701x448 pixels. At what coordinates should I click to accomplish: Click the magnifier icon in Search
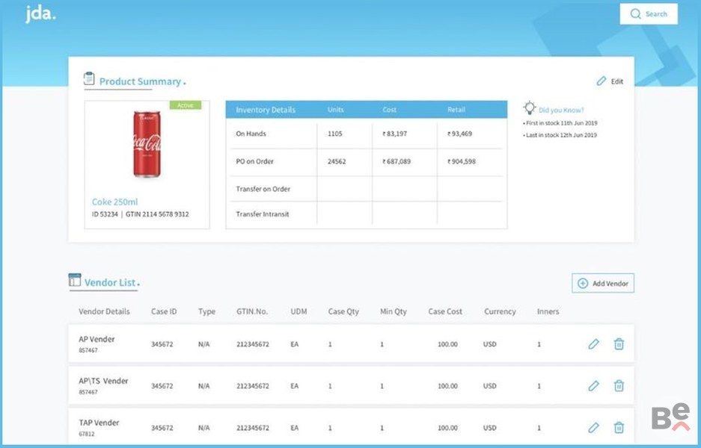(x=635, y=14)
